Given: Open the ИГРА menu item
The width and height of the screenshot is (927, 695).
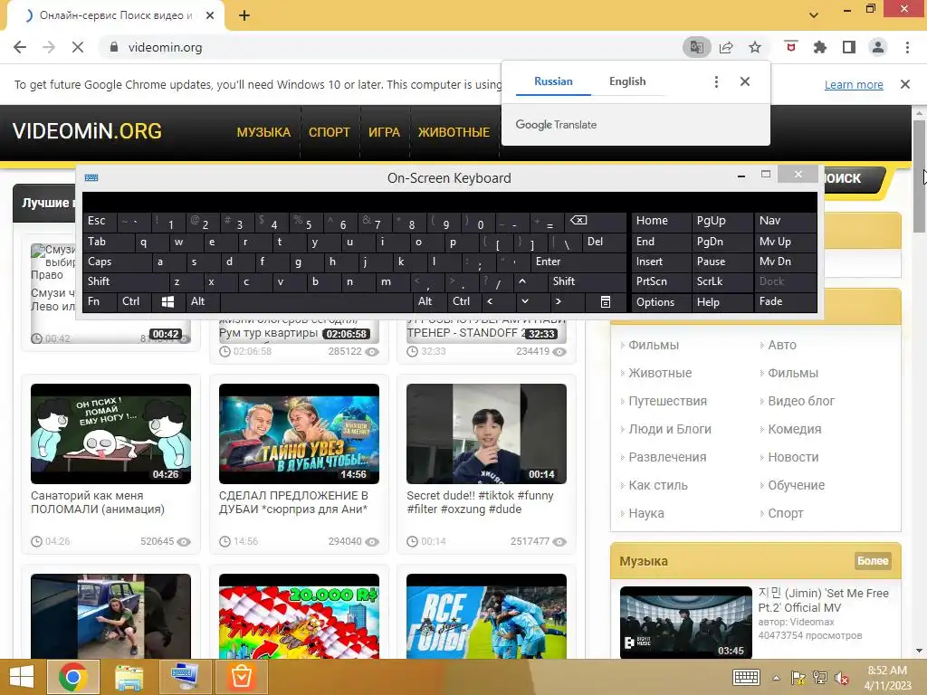Looking at the screenshot, I should (384, 132).
